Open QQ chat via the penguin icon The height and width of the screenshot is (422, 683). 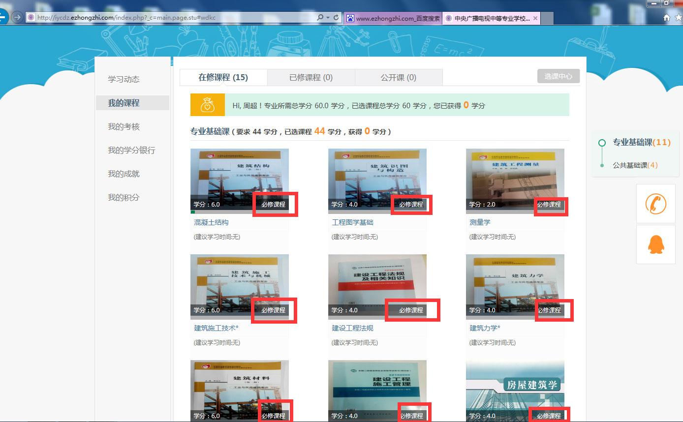click(x=656, y=244)
